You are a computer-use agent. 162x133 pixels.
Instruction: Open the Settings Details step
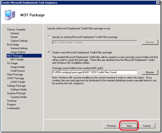19,89
